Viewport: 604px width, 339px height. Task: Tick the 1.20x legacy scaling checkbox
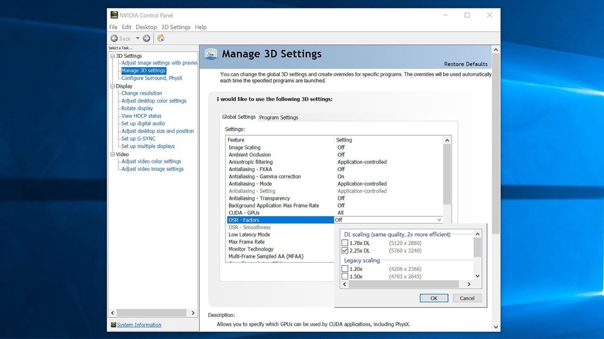pyautogui.click(x=345, y=269)
